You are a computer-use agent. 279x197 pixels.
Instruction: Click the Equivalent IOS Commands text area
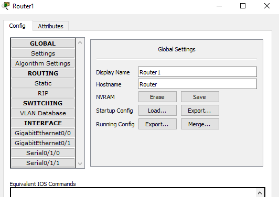[133, 192]
